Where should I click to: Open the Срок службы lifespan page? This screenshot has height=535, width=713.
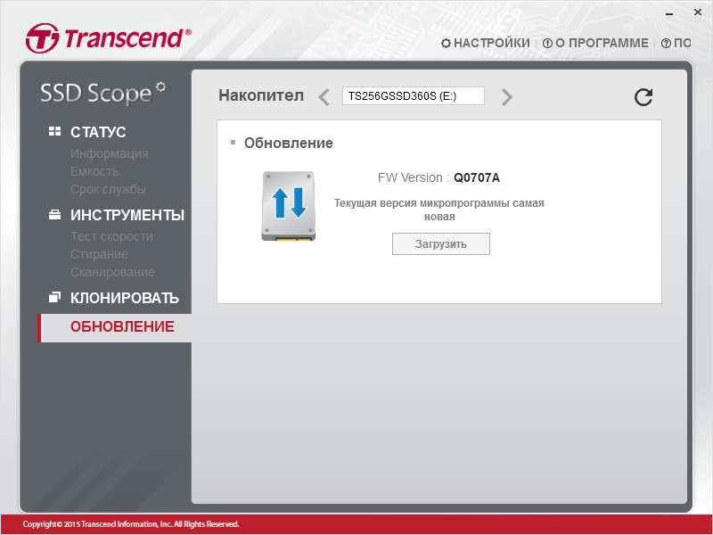coord(108,189)
